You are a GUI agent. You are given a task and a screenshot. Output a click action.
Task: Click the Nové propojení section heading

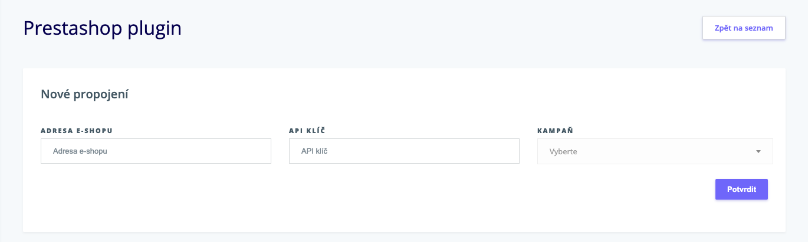pos(85,94)
